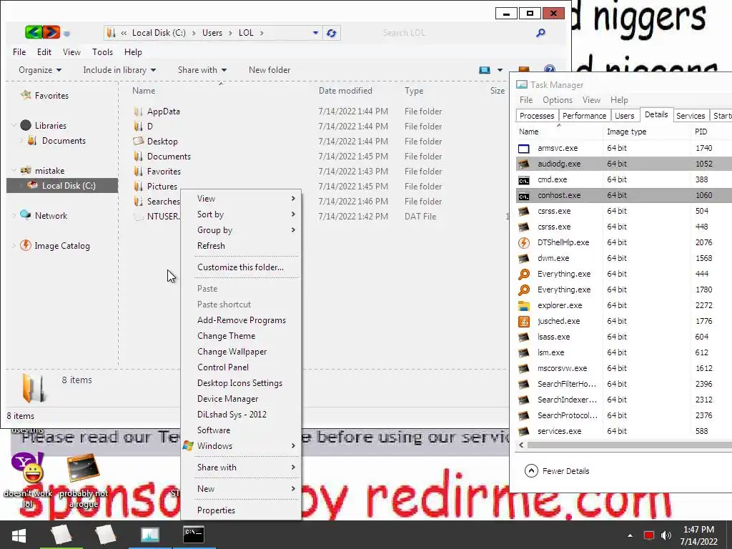Select Documents under Libraries
Image resolution: width=732 pixels, height=549 pixels.
(64, 141)
